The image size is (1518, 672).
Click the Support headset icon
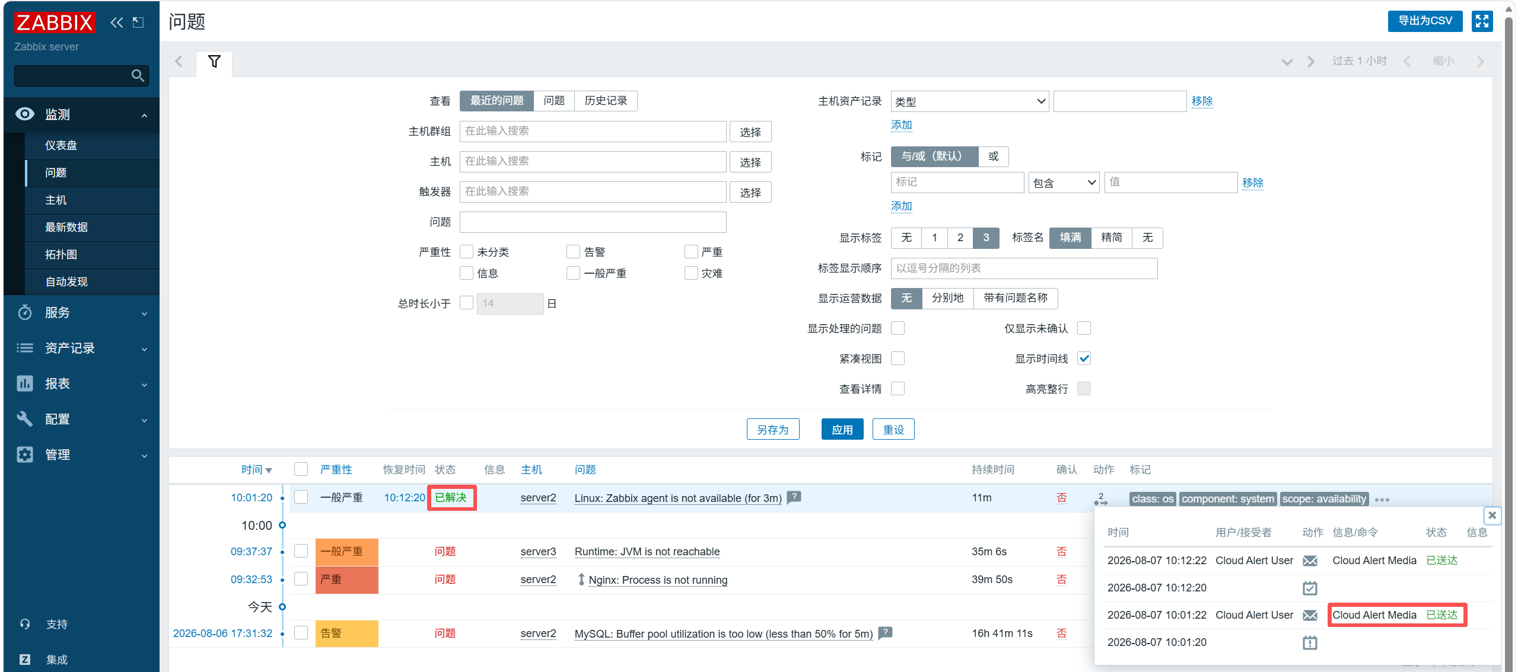point(25,624)
